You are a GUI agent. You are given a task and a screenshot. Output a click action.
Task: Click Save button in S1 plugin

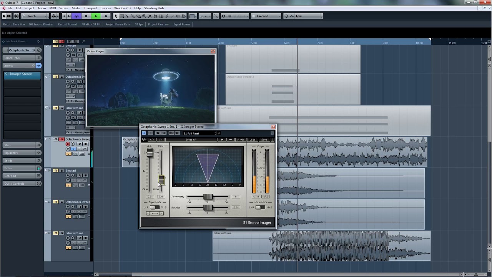tap(264, 140)
